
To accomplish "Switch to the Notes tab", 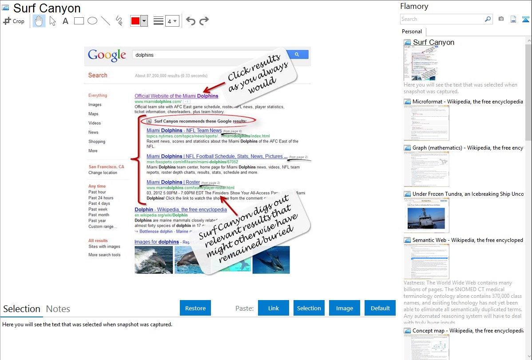I will (58, 309).
